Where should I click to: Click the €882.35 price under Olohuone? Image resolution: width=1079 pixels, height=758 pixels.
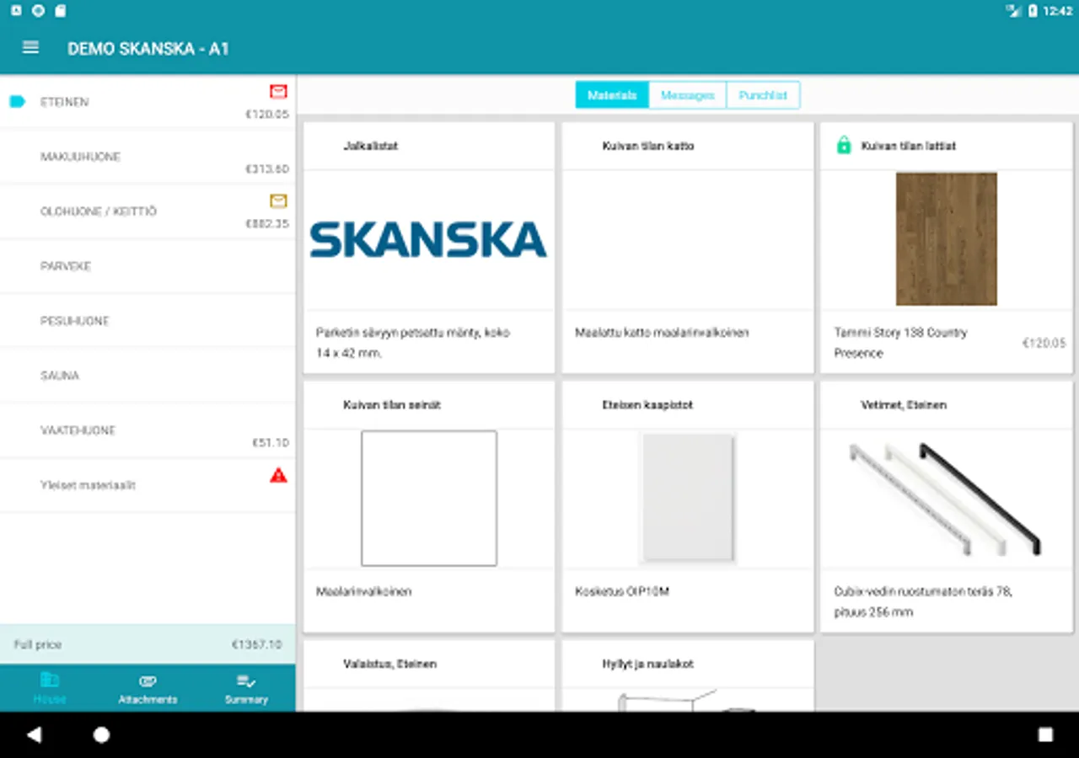pos(266,224)
